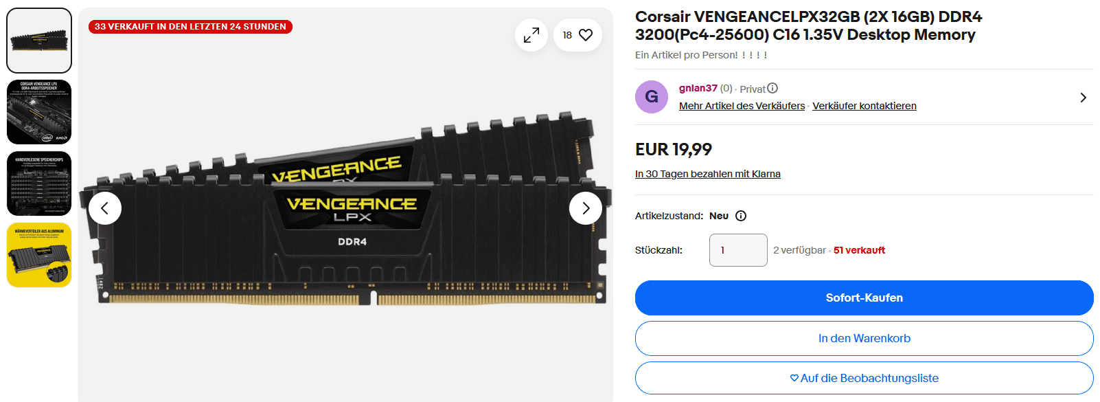Expand seller details with right chevron
The width and height of the screenshot is (1100, 402).
coord(1083,98)
